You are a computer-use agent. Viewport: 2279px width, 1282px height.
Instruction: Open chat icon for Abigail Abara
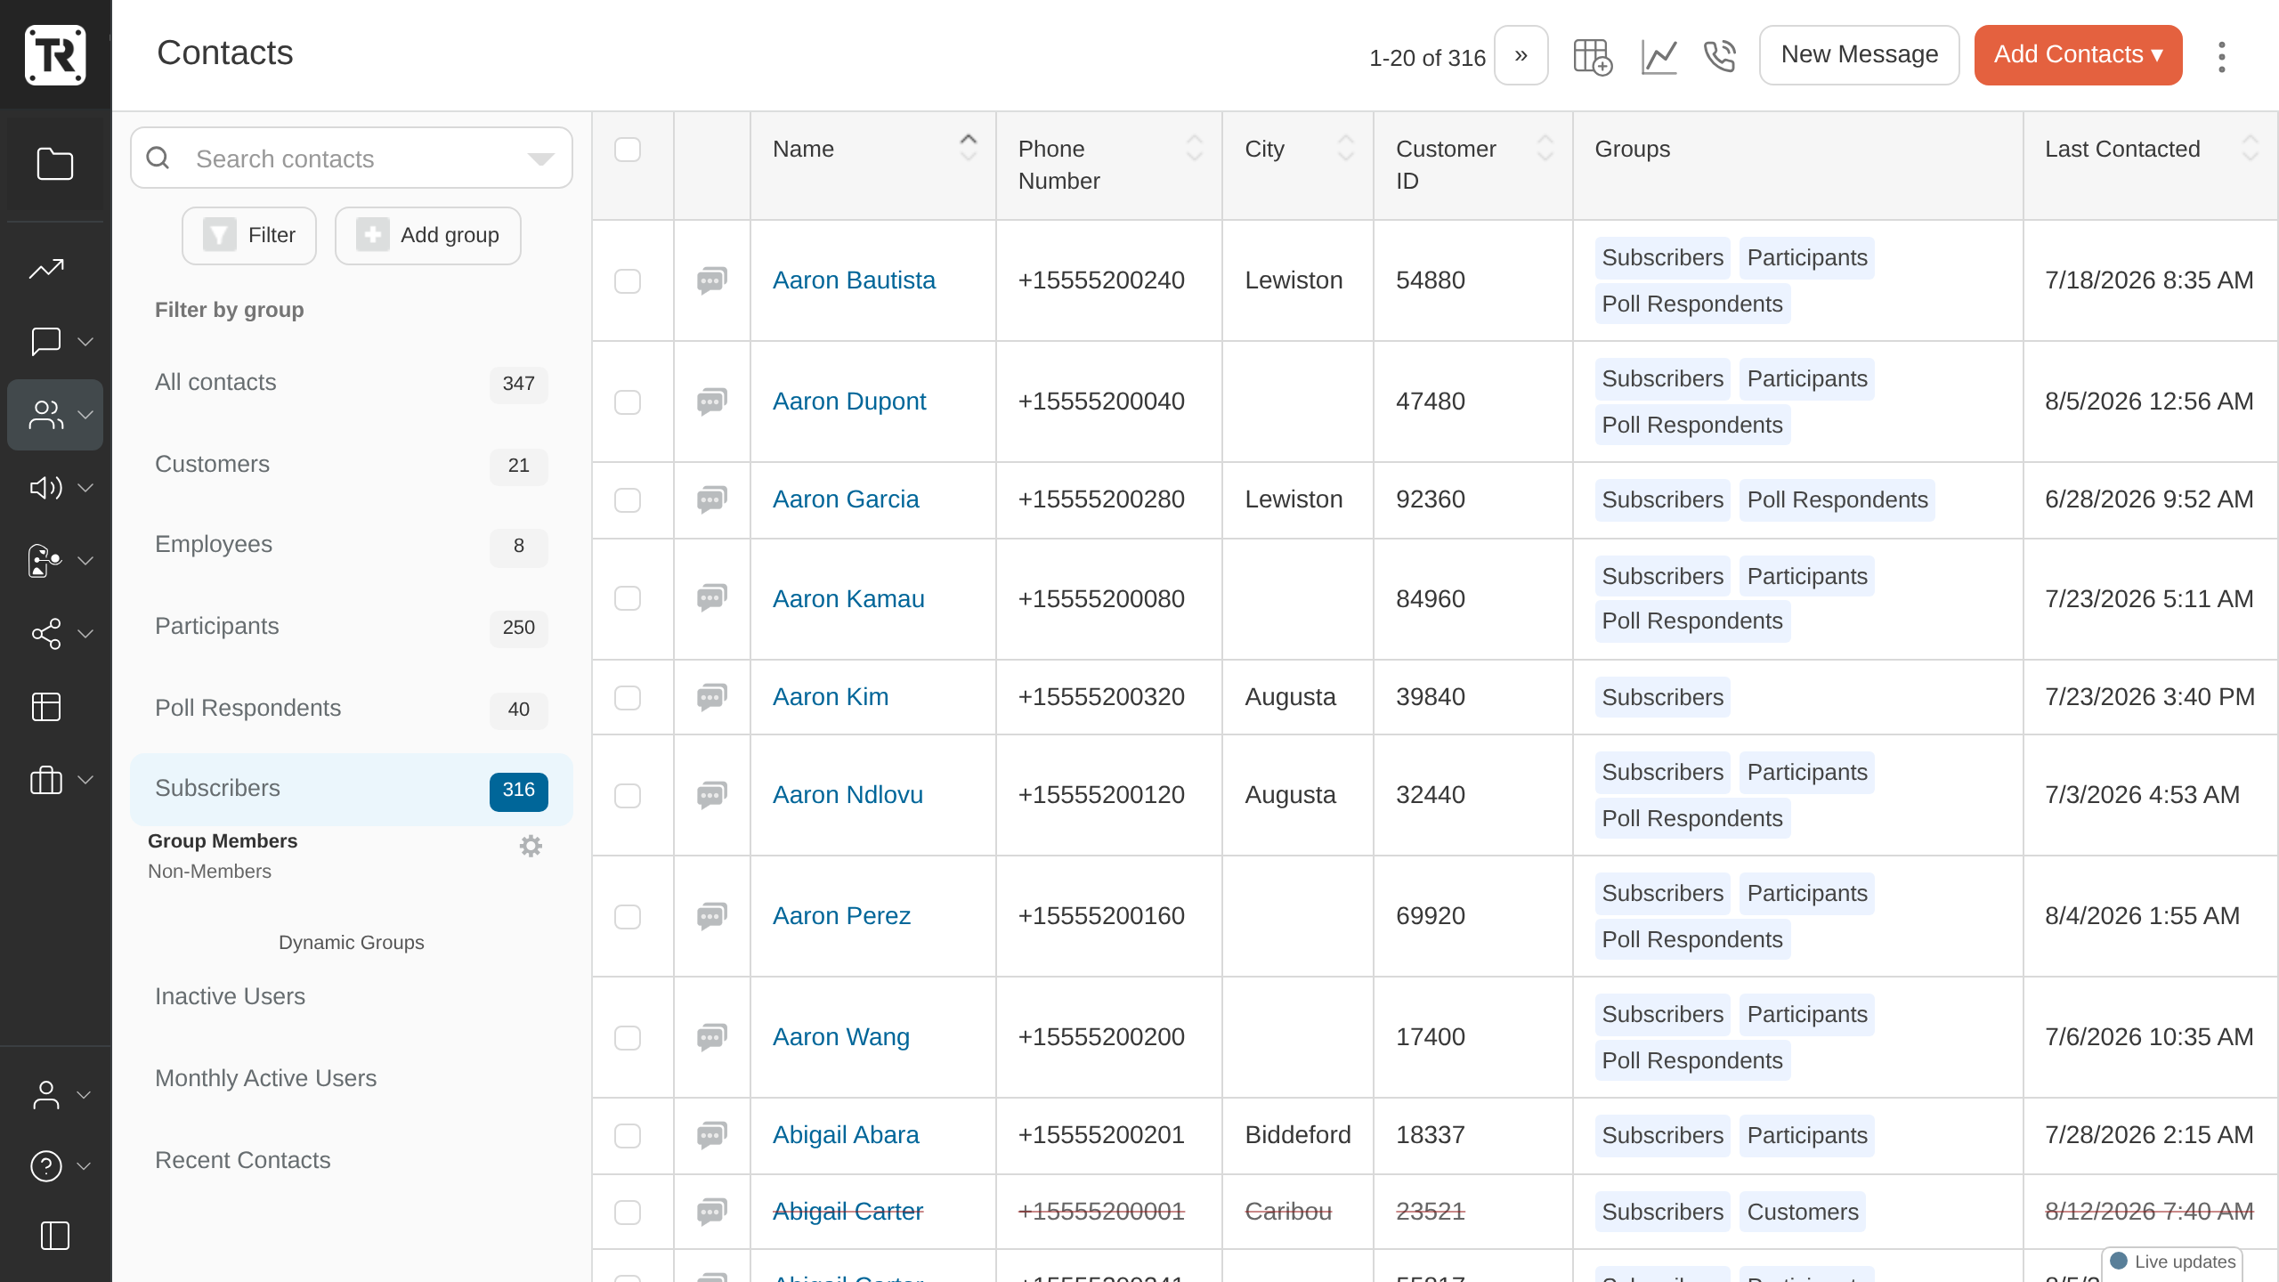coord(712,1135)
